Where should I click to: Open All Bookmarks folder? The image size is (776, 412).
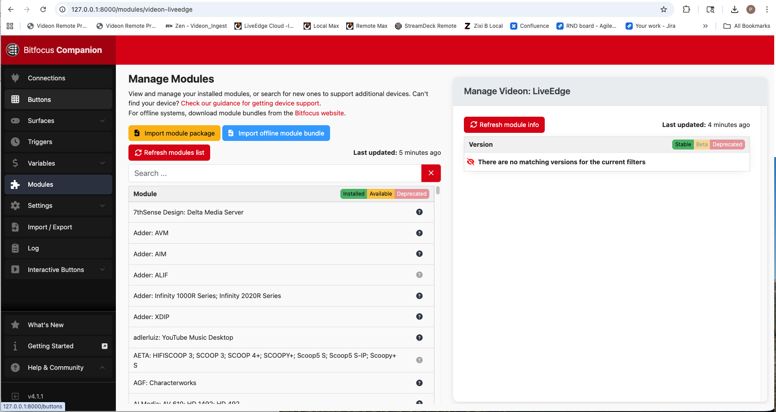pos(747,26)
